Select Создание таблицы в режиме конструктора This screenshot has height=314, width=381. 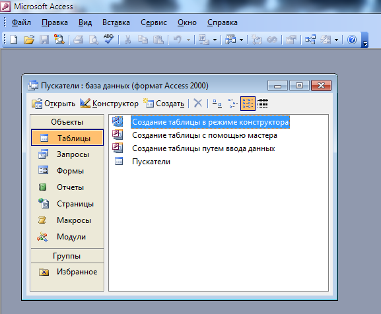pos(210,122)
